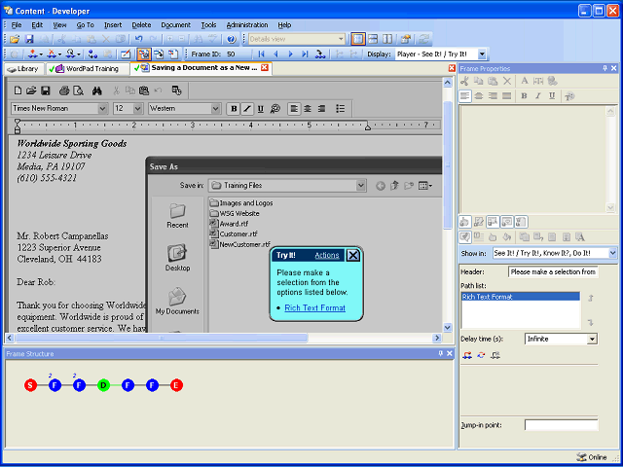Screen dimensions: 623x467
Task: Pin the Frame Properties panel
Action: point(605,68)
